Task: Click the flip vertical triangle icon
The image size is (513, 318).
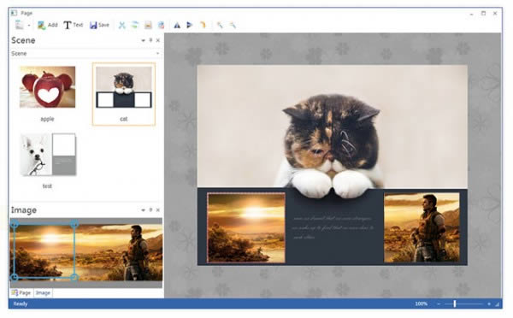Action: pyautogui.click(x=177, y=25)
